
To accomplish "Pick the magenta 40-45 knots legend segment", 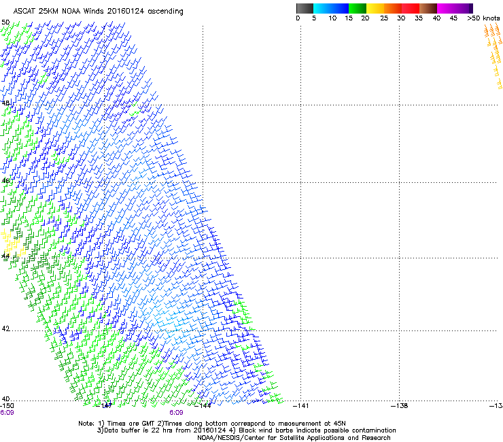I will [446, 8].
